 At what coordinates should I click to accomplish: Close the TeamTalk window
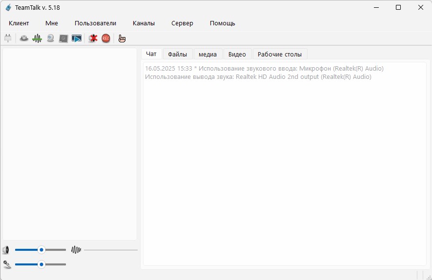tap(420, 7)
